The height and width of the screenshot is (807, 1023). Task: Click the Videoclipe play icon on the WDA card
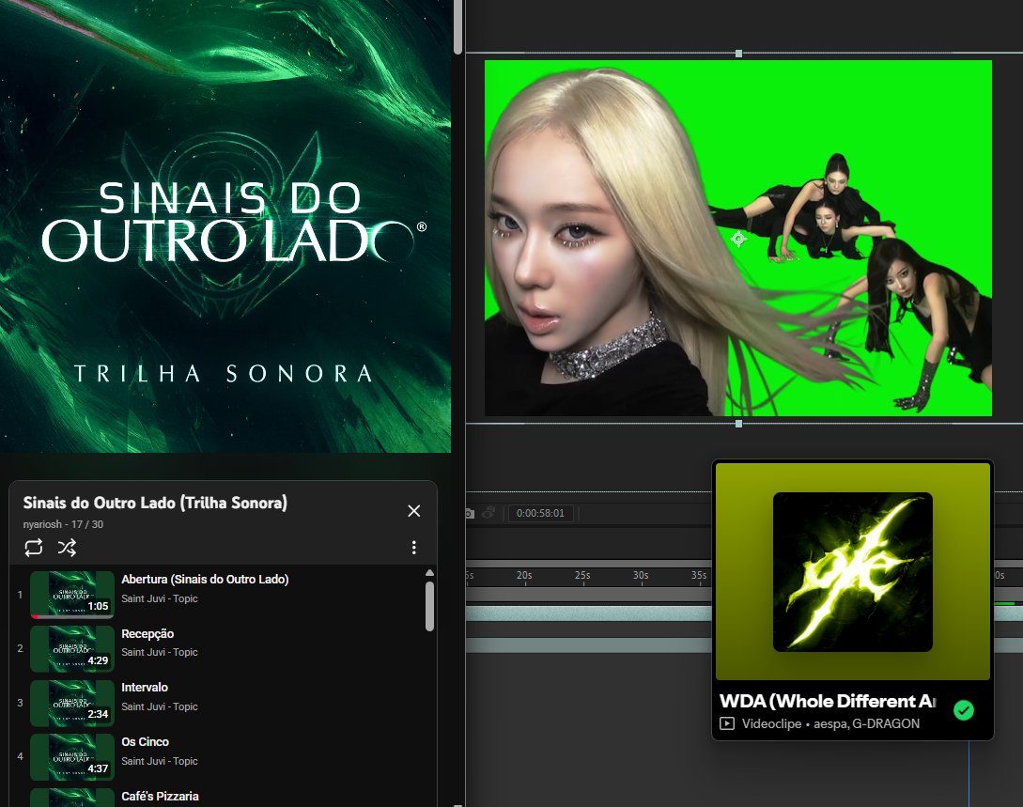pyautogui.click(x=727, y=723)
